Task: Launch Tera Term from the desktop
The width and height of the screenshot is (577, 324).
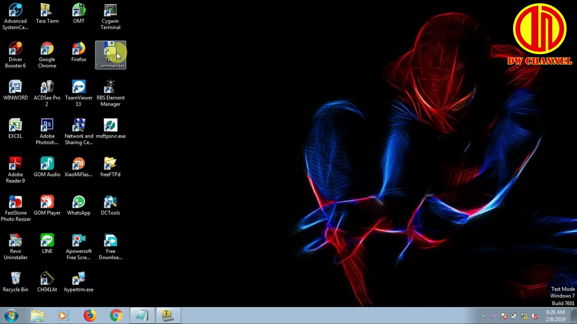Action: point(47,13)
